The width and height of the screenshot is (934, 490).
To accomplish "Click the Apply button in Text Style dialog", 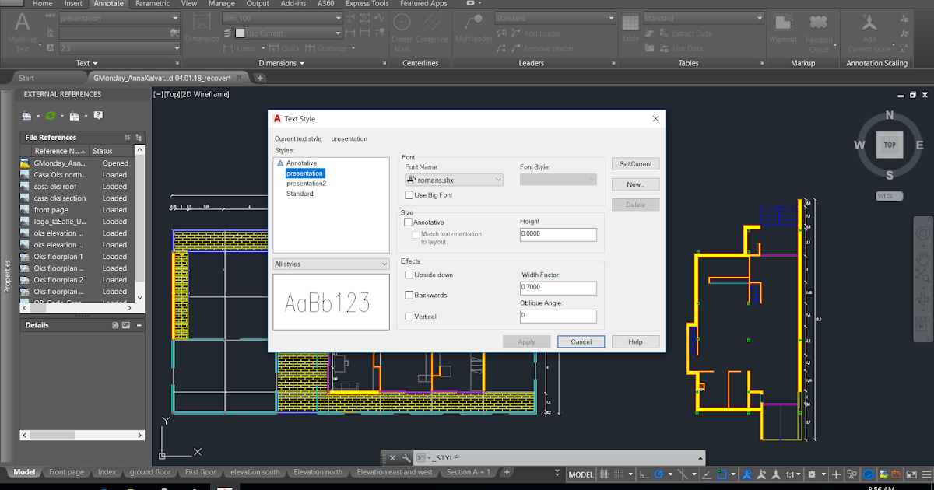I will click(x=527, y=341).
